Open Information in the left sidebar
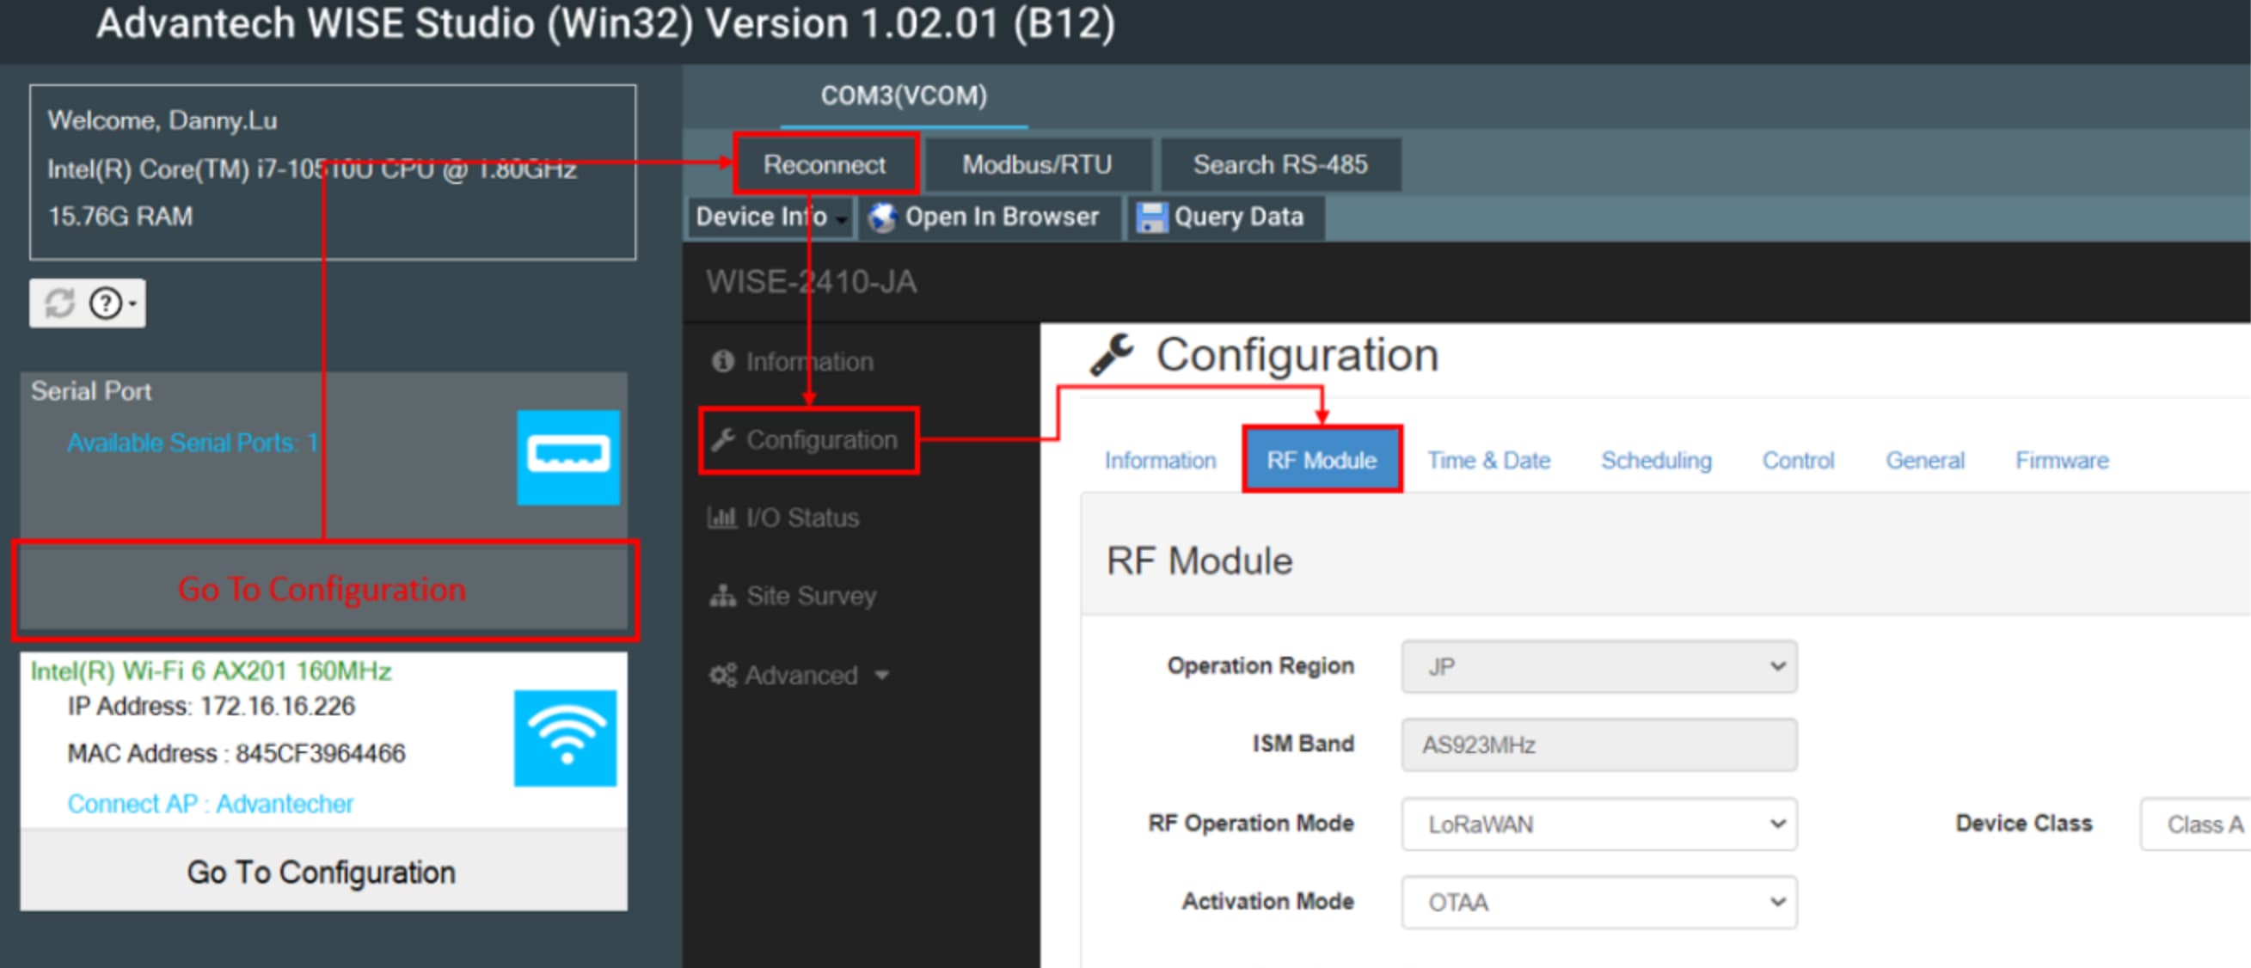Screen dimensions: 2251x968 click(x=792, y=362)
